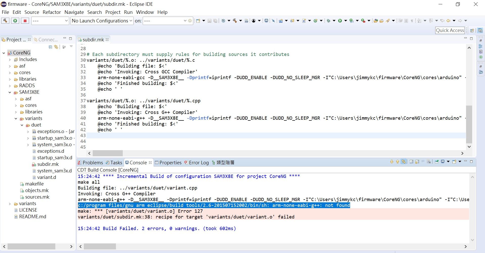Click the Save toolbar icon
The image size is (485, 253).
pyautogui.click(x=209, y=21)
